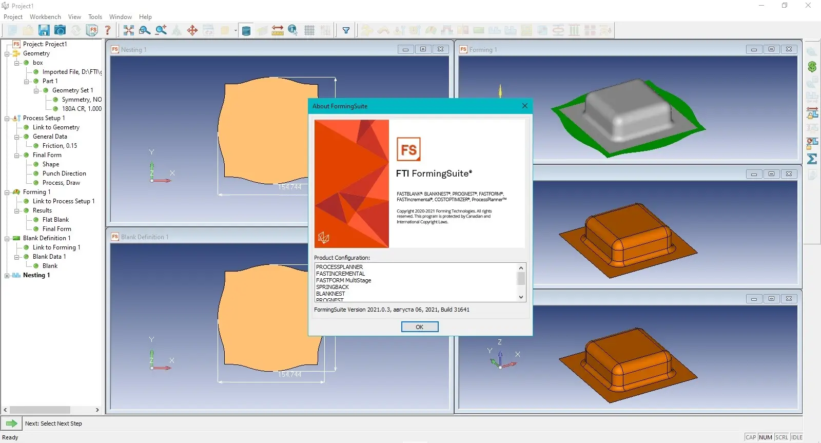Select the Flat Blank tree item

click(55, 220)
